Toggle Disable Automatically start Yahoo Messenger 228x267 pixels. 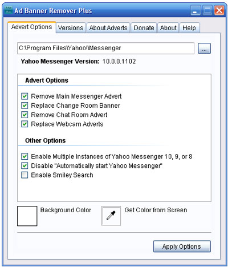(x=25, y=165)
